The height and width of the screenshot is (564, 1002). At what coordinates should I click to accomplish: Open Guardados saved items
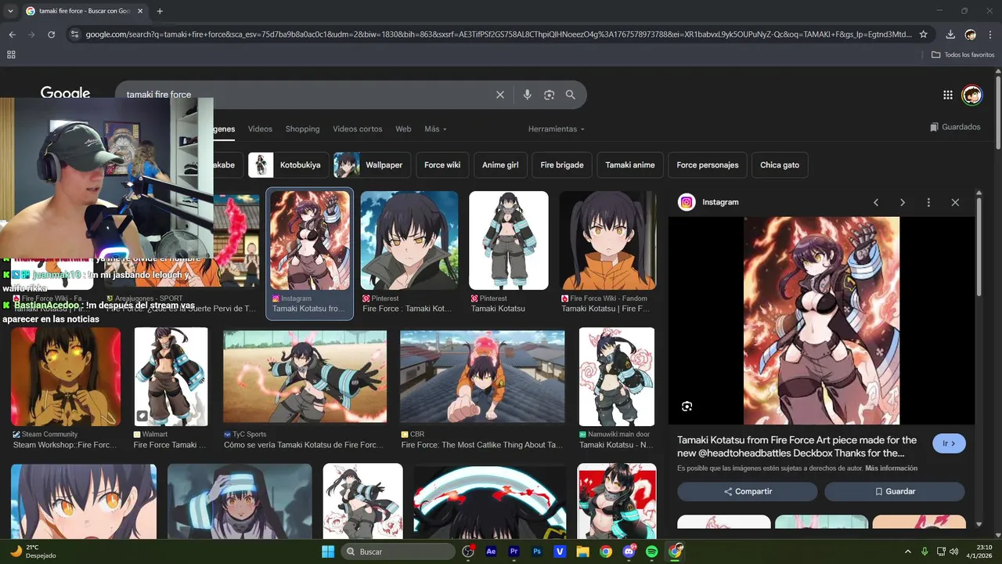point(955,127)
